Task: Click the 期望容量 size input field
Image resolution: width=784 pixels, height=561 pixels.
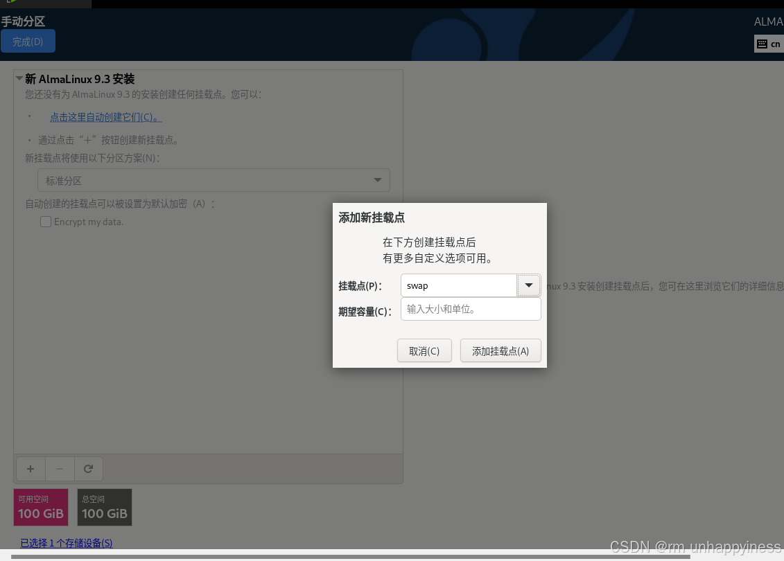Action: (x=471, y=309)
